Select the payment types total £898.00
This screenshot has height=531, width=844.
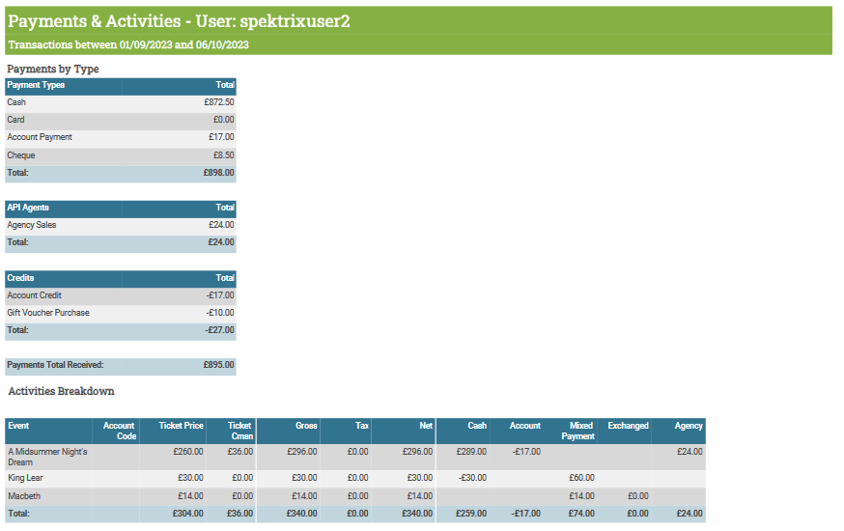pyautogui.click(x=218, y=173)
